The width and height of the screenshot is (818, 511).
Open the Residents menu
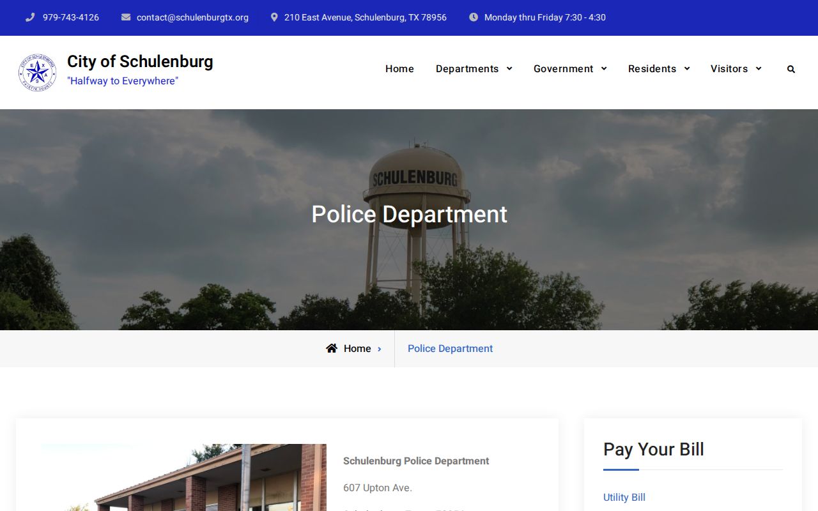(x=652, y=68)
